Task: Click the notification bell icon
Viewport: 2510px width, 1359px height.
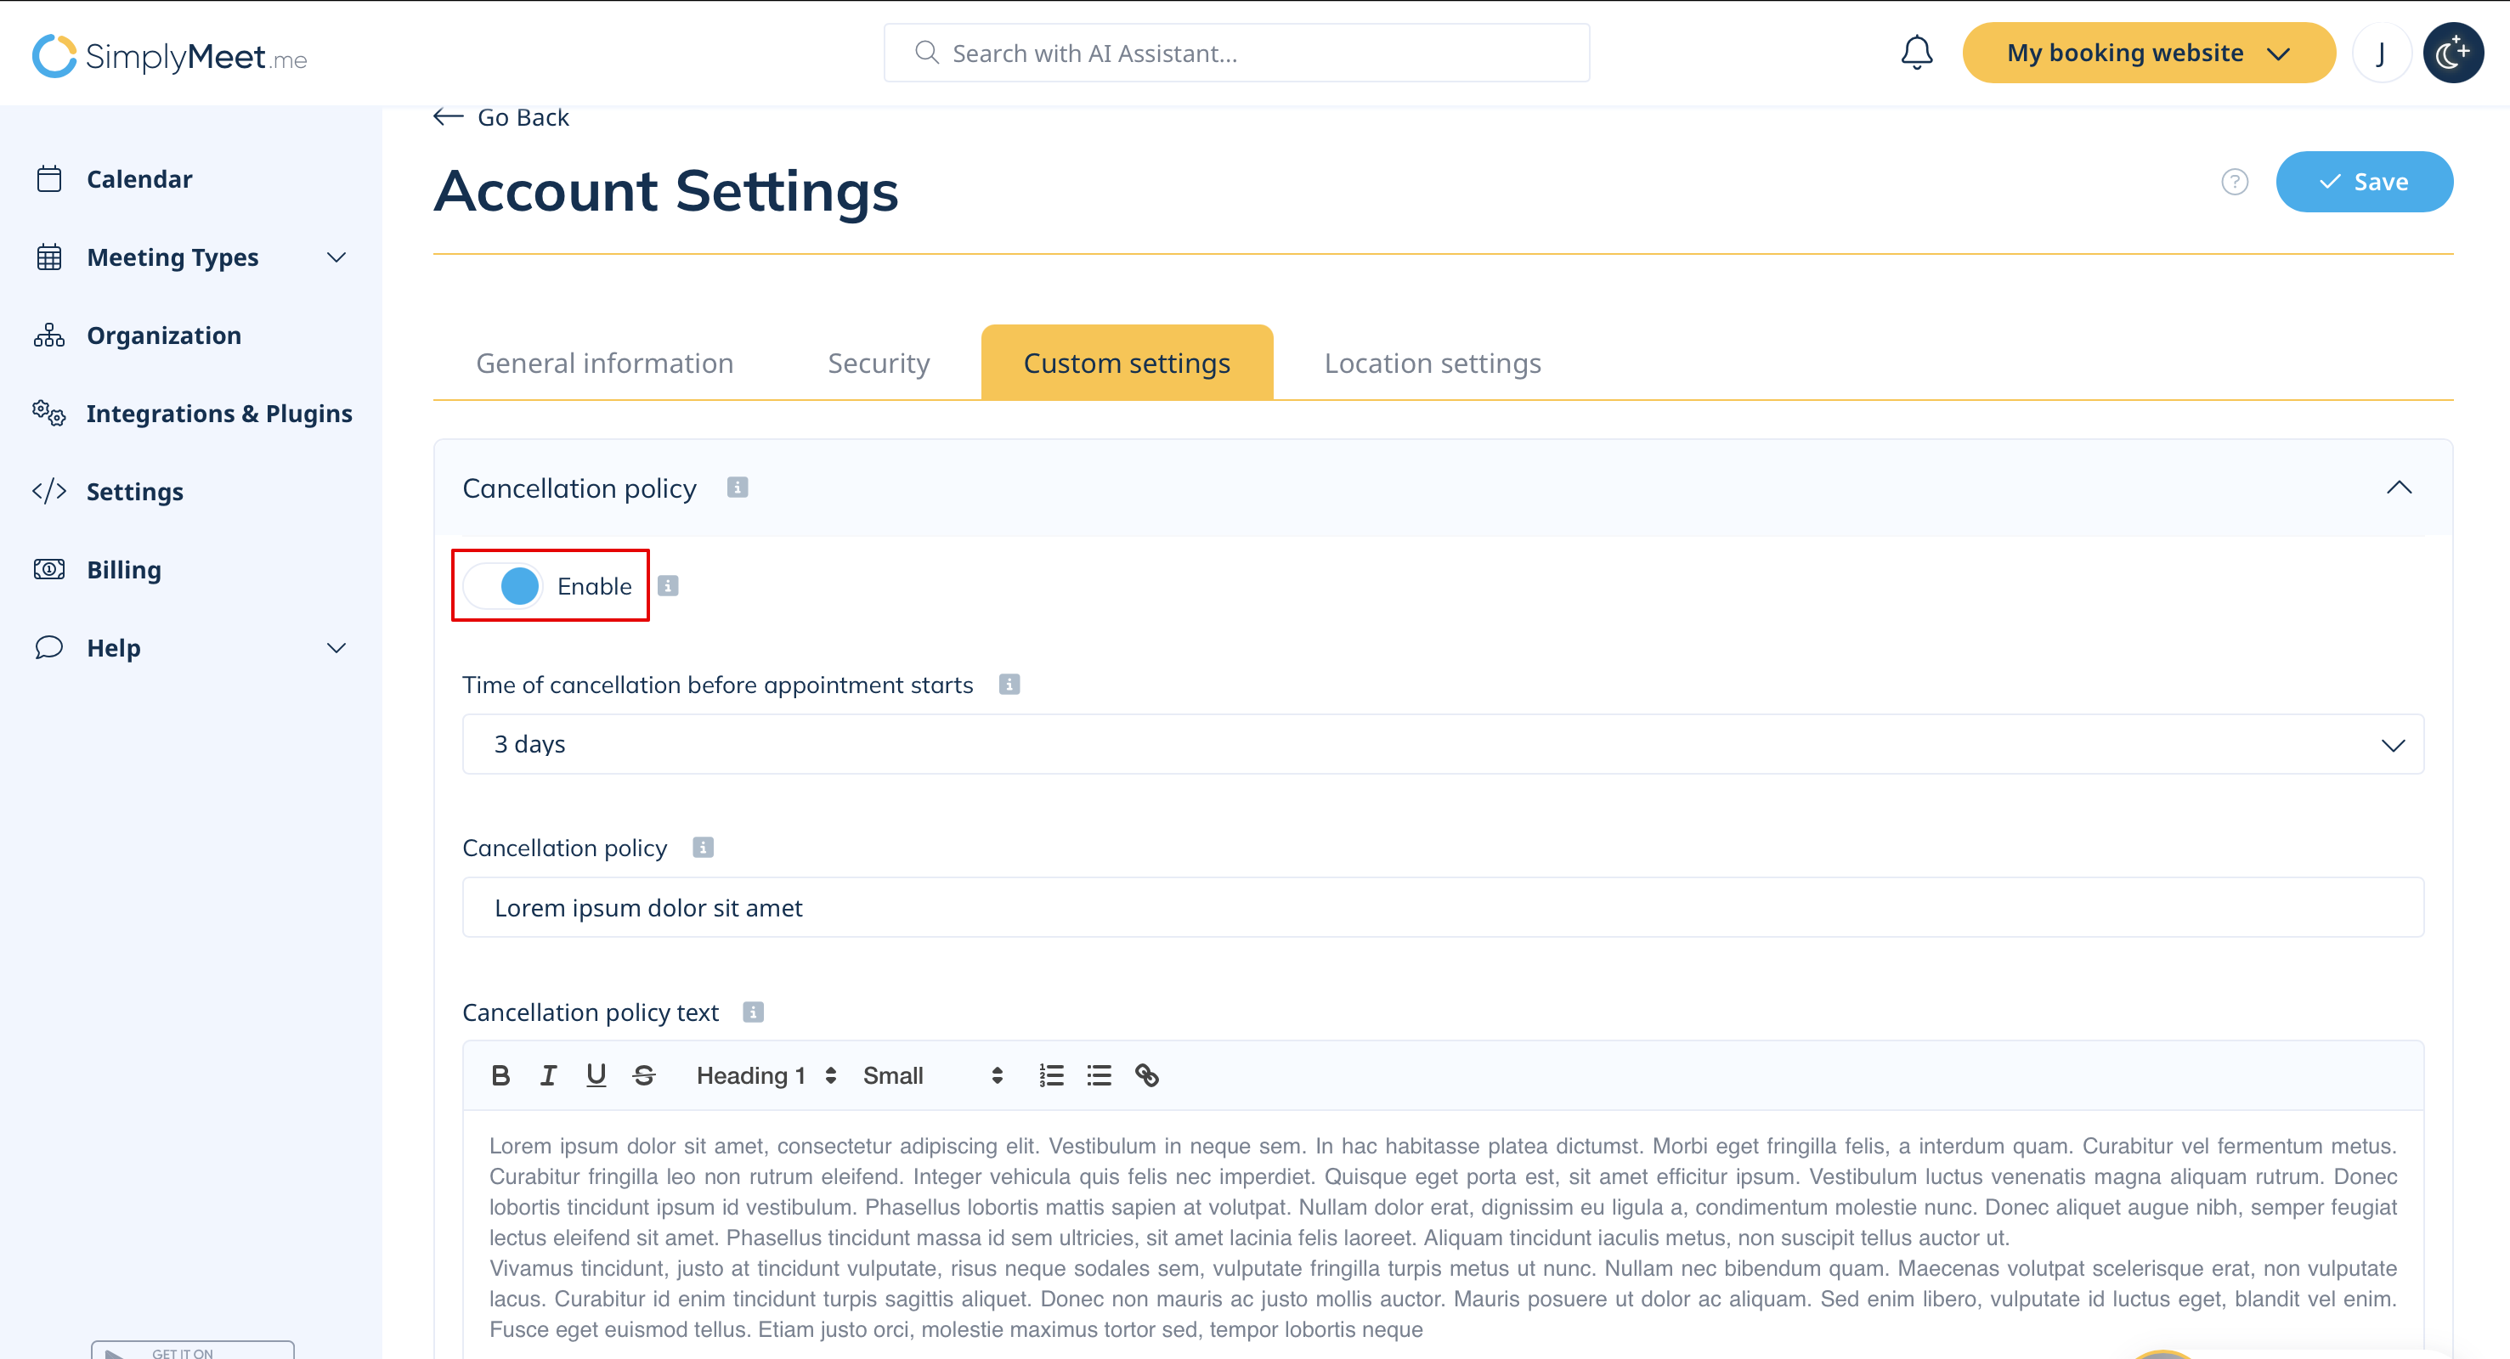Action: click(1915, 53)
